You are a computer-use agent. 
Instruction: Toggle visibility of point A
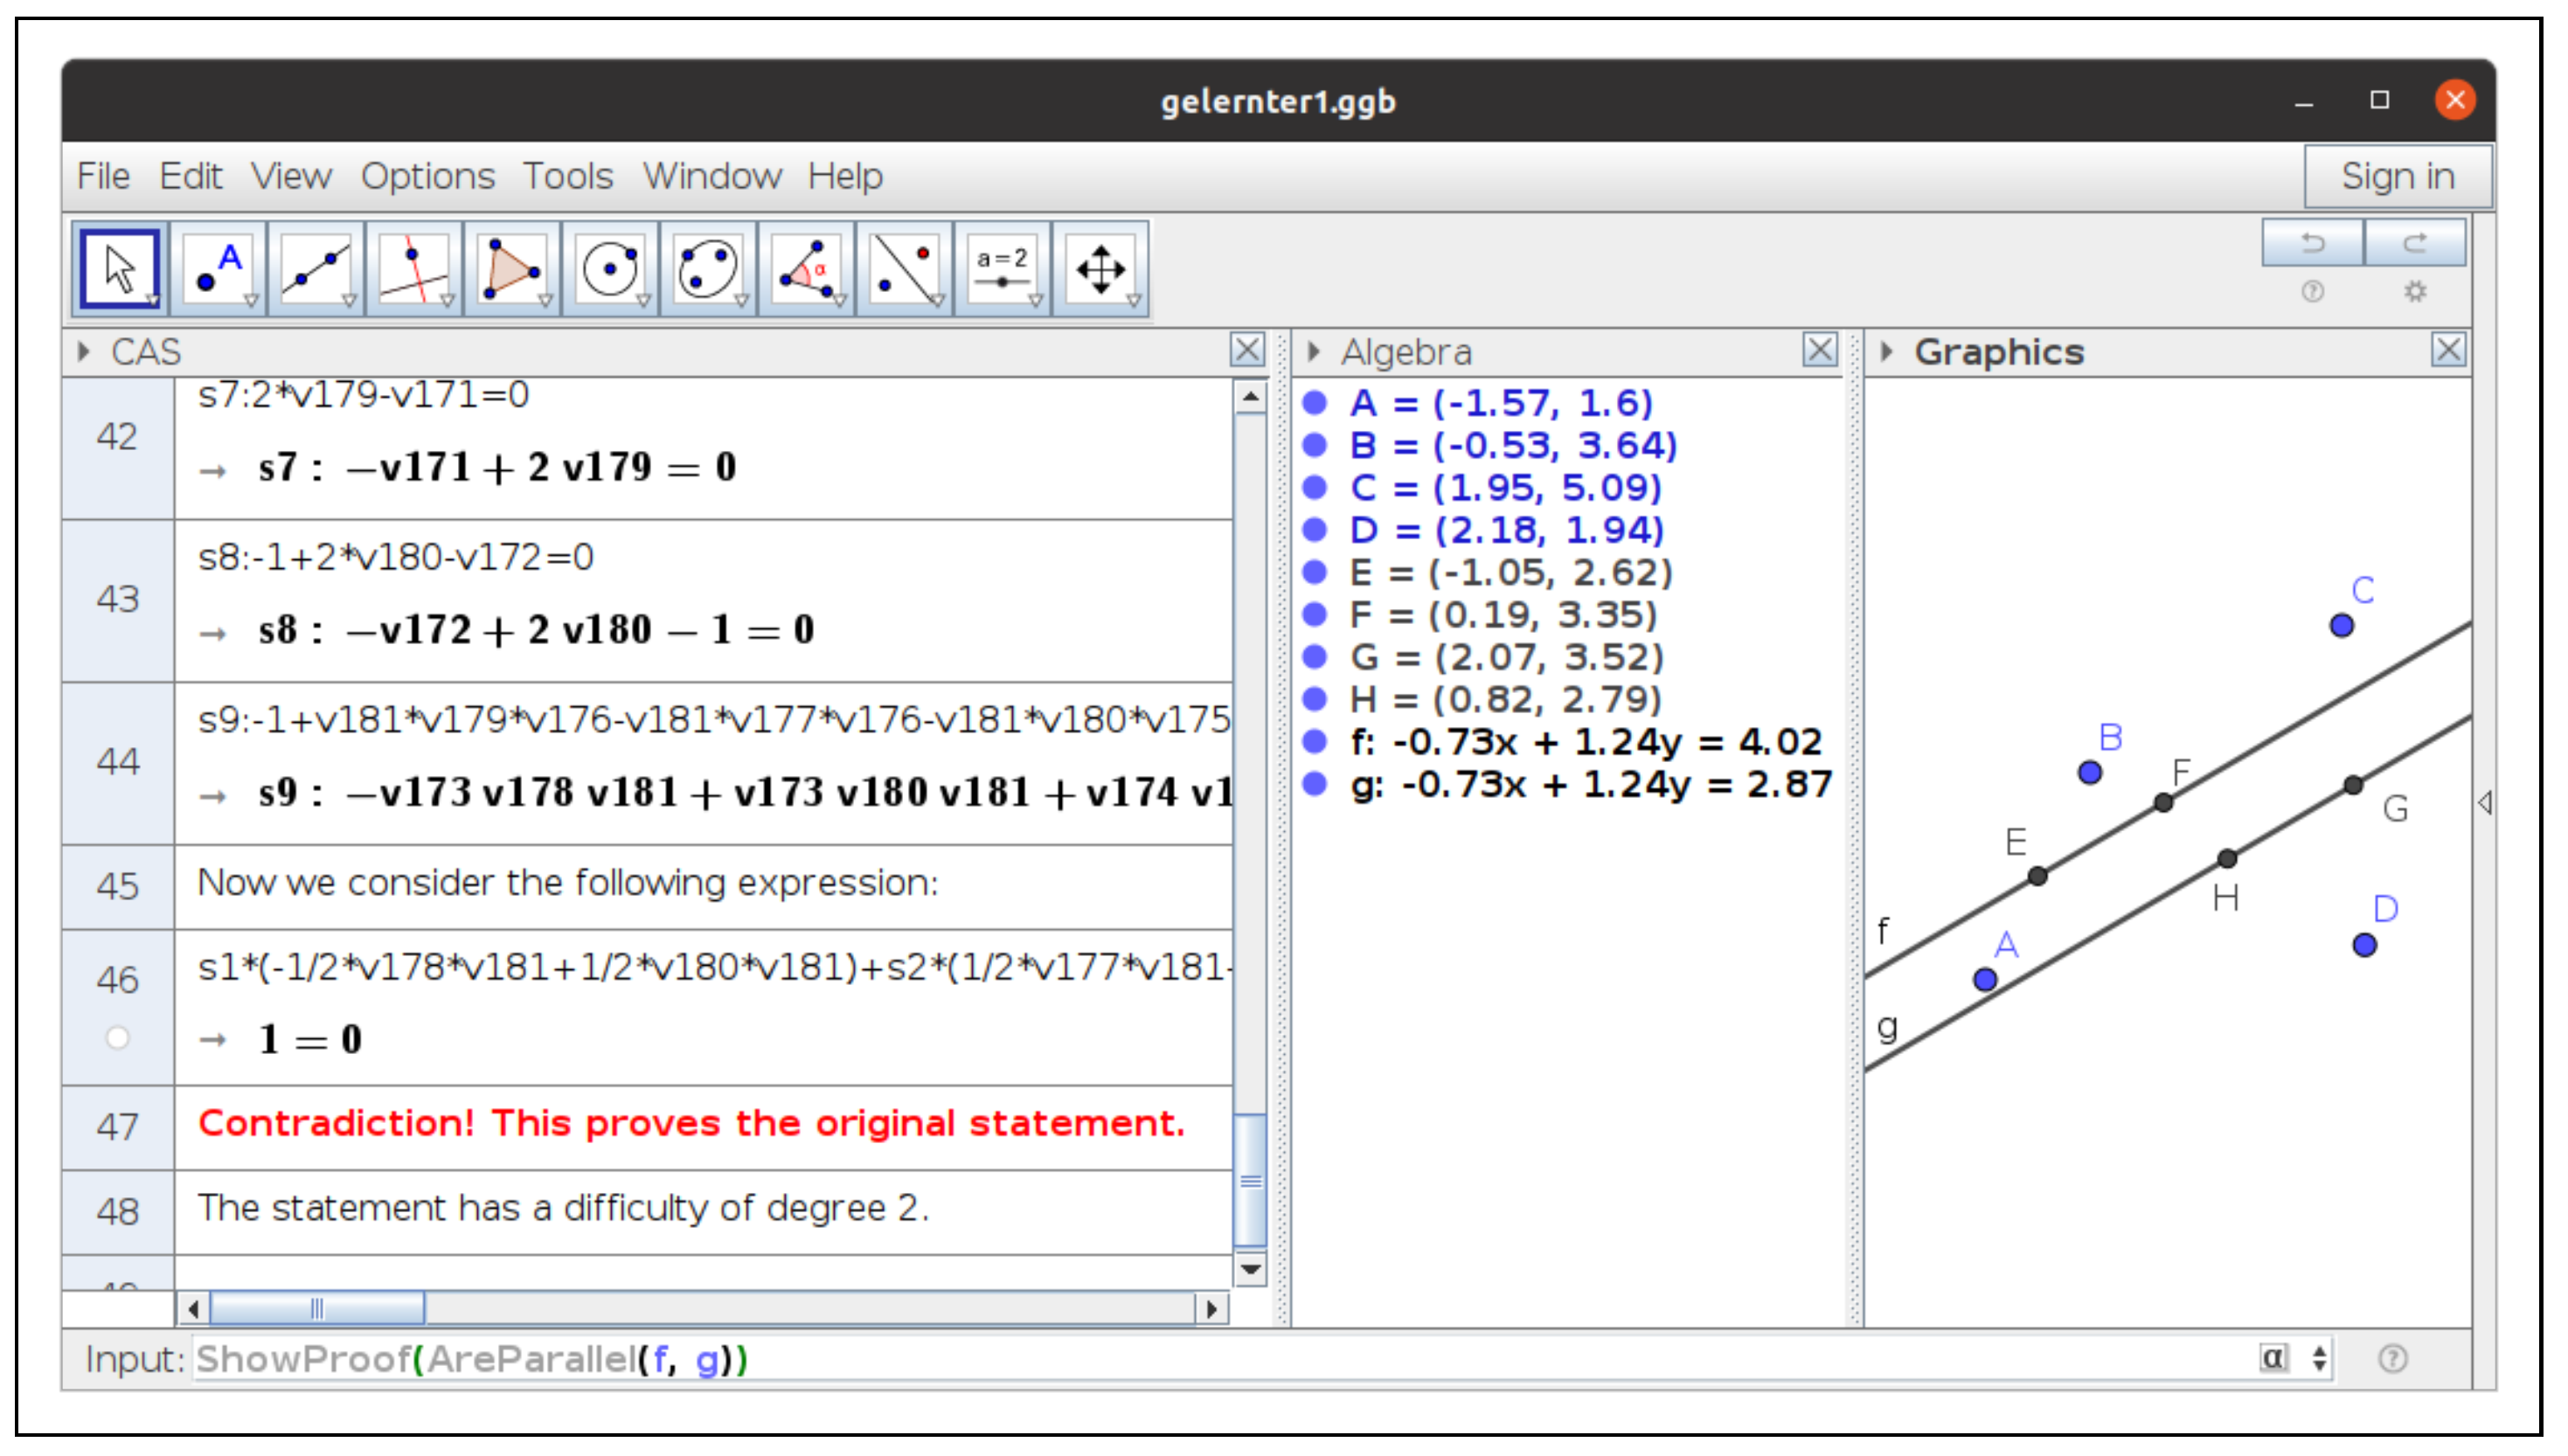(x=1315, y=403)
